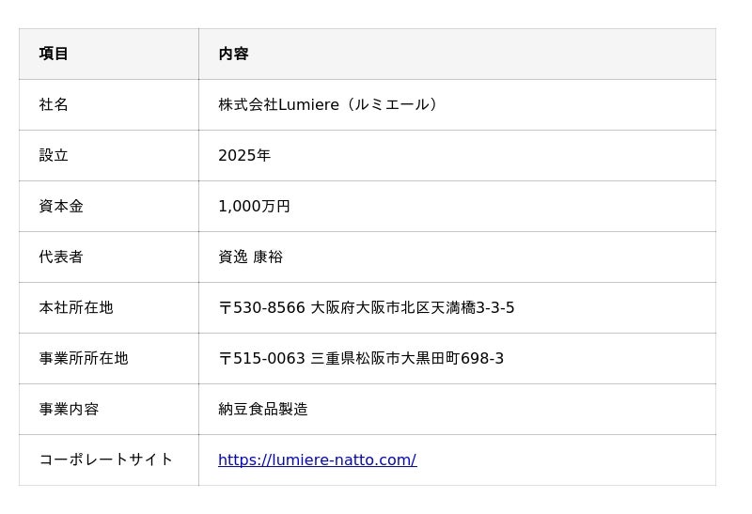
Task: Click the 1,000万円 capital value
Action: pyautogui.click(x=254, y=206)
